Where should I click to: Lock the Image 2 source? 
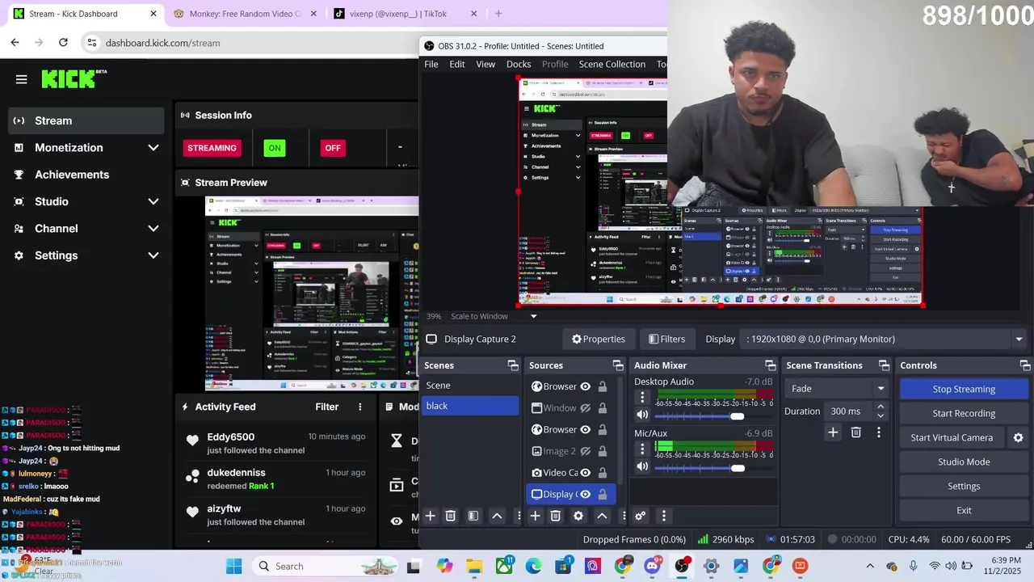point(603,451)
